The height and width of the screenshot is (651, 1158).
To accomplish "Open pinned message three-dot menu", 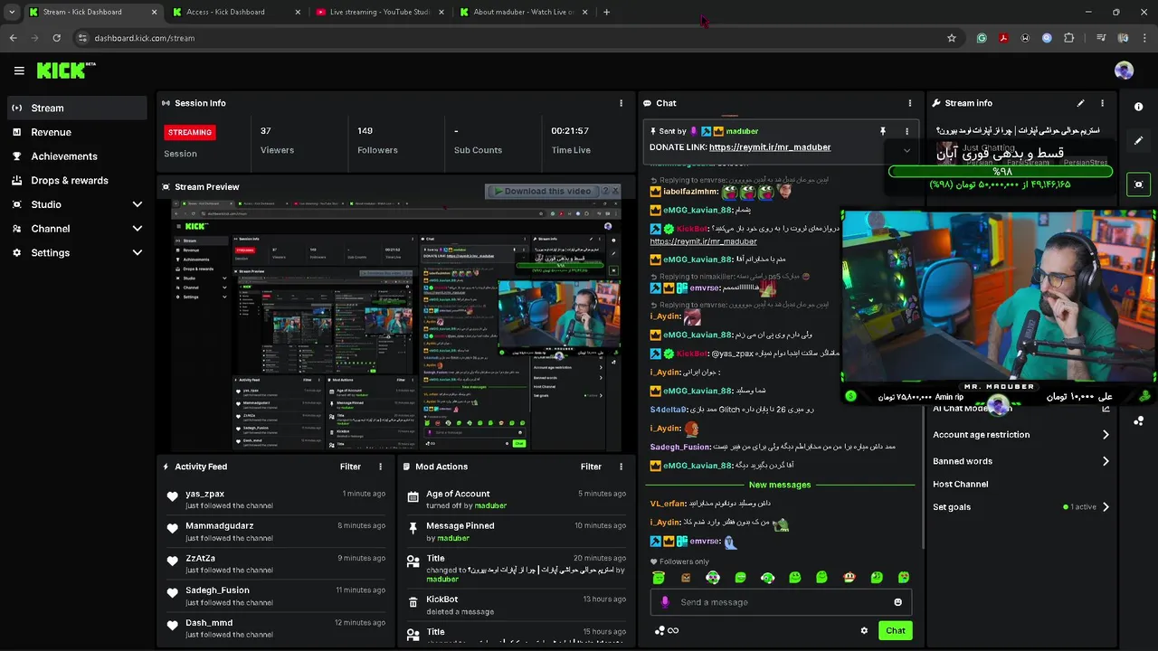I will [x=907, y=131].
